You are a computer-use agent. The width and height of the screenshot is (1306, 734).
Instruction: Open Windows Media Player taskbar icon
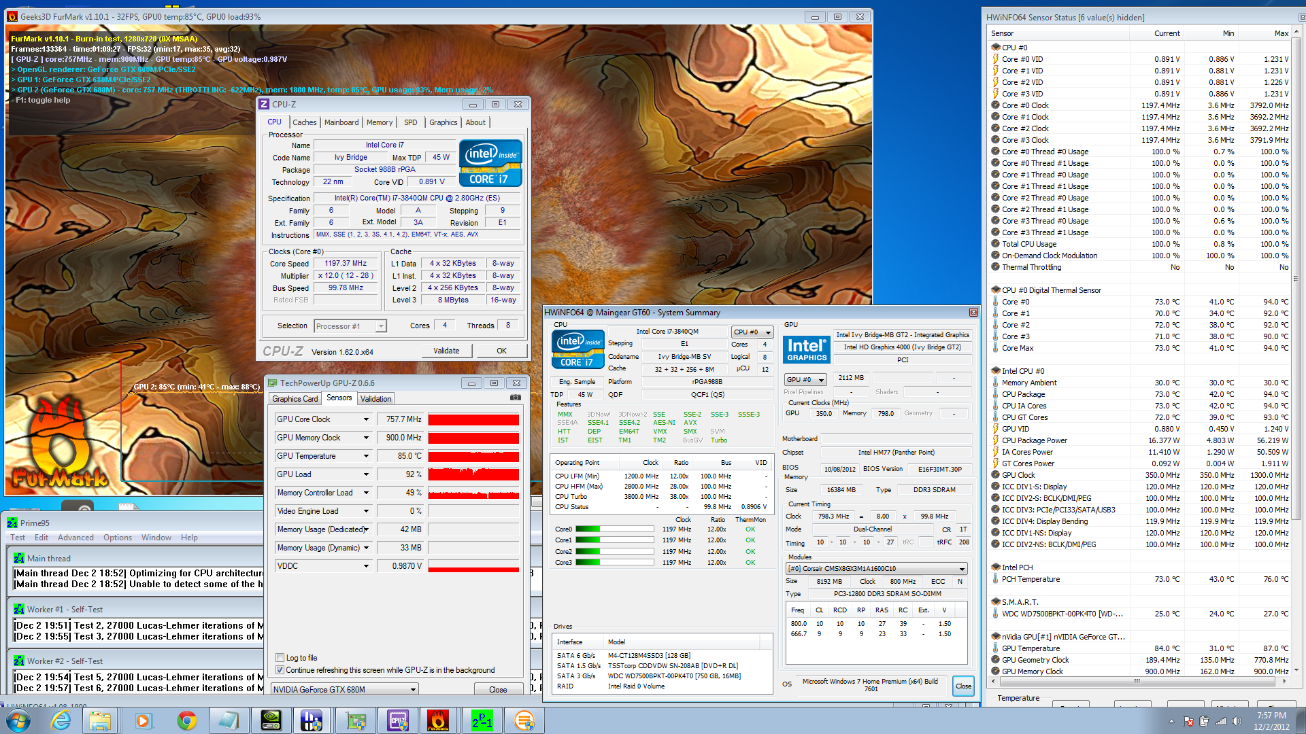[143, 720]
